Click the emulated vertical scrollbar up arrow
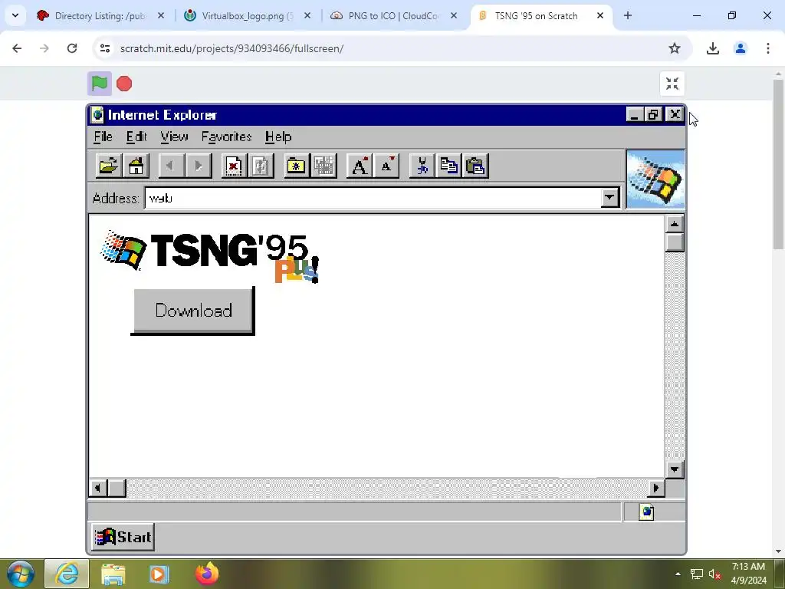The height and width of the screenshot is (589, 785). [x=675, y=224]
